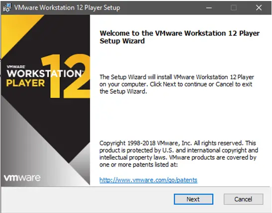Click the small VMWARE label above WORKSTATION
This screenshot has height=213, width=272.
click(x=16, y=67)
